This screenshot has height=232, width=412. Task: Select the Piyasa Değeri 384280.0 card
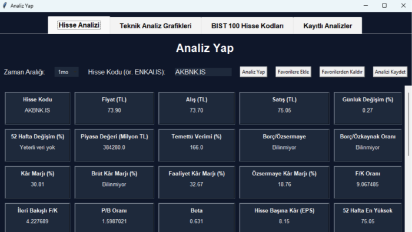point(114,145)
